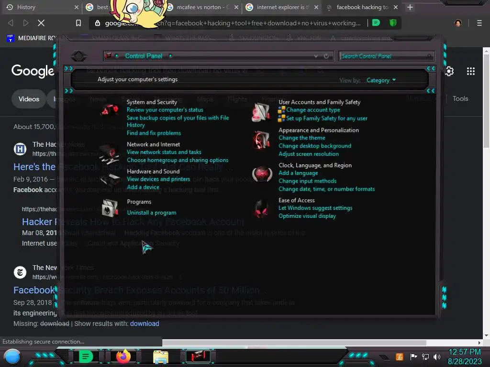Click the User Accounts and Family Safety icon
The image size is (490, 367).
pyautogui.click(x=261, y=112)
